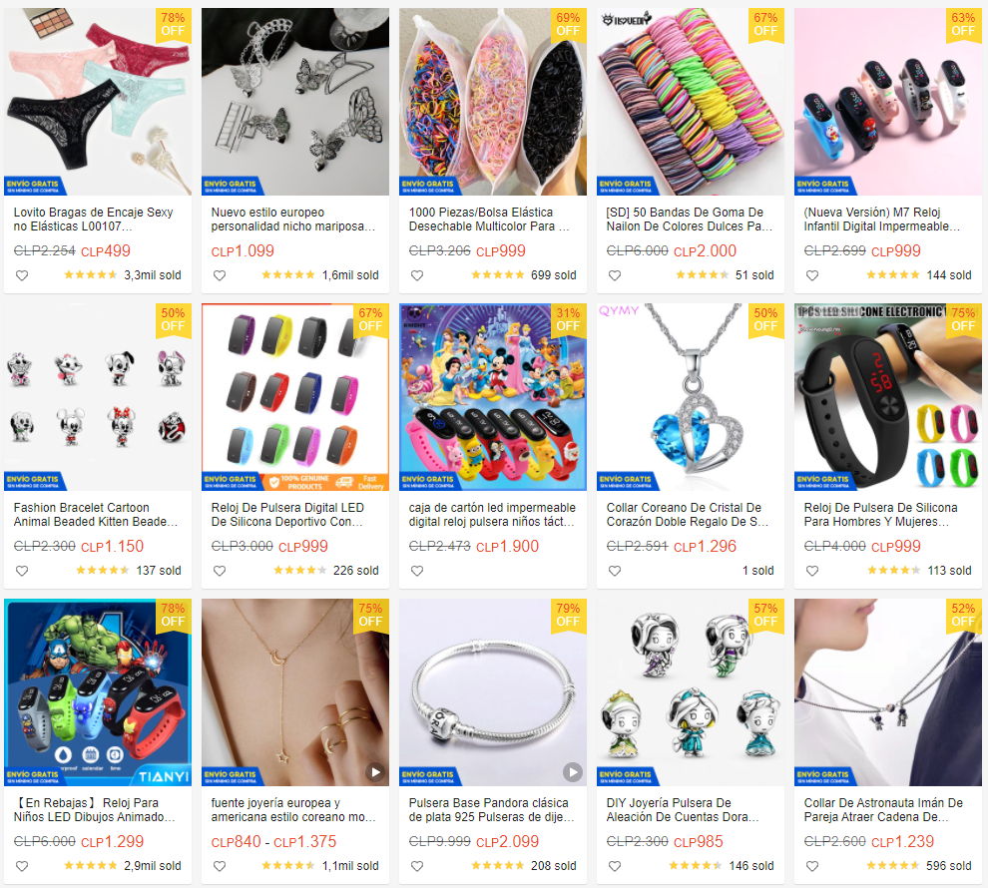Click ENVÍO GRATIS badge on princess charms
Image resolution: width=988 pixels, height=888 pixels.
(x=627, y=776)
